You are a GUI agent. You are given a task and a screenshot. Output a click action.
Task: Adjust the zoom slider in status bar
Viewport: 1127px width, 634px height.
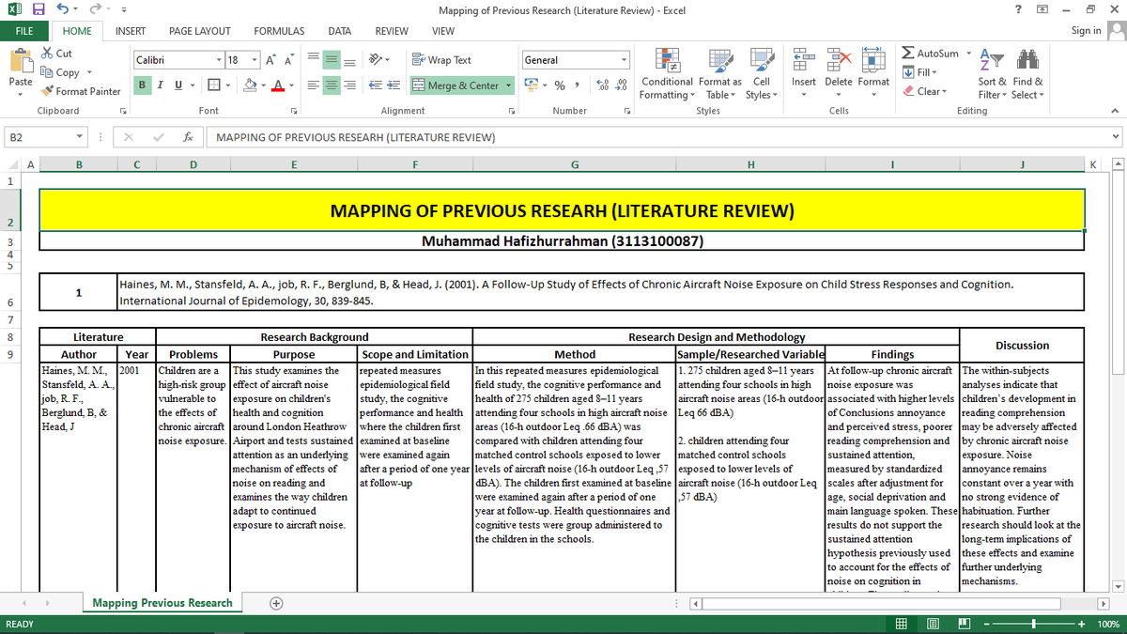pos(1033,624)
